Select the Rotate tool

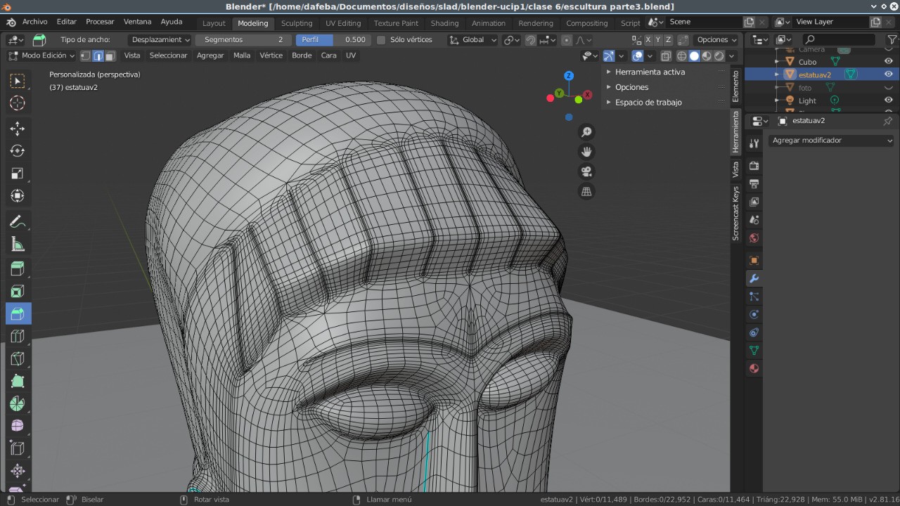tap(18, 151)
